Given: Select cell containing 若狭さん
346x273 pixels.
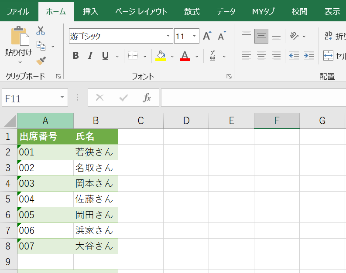Looking at the screenshot, I should (96, 152).
